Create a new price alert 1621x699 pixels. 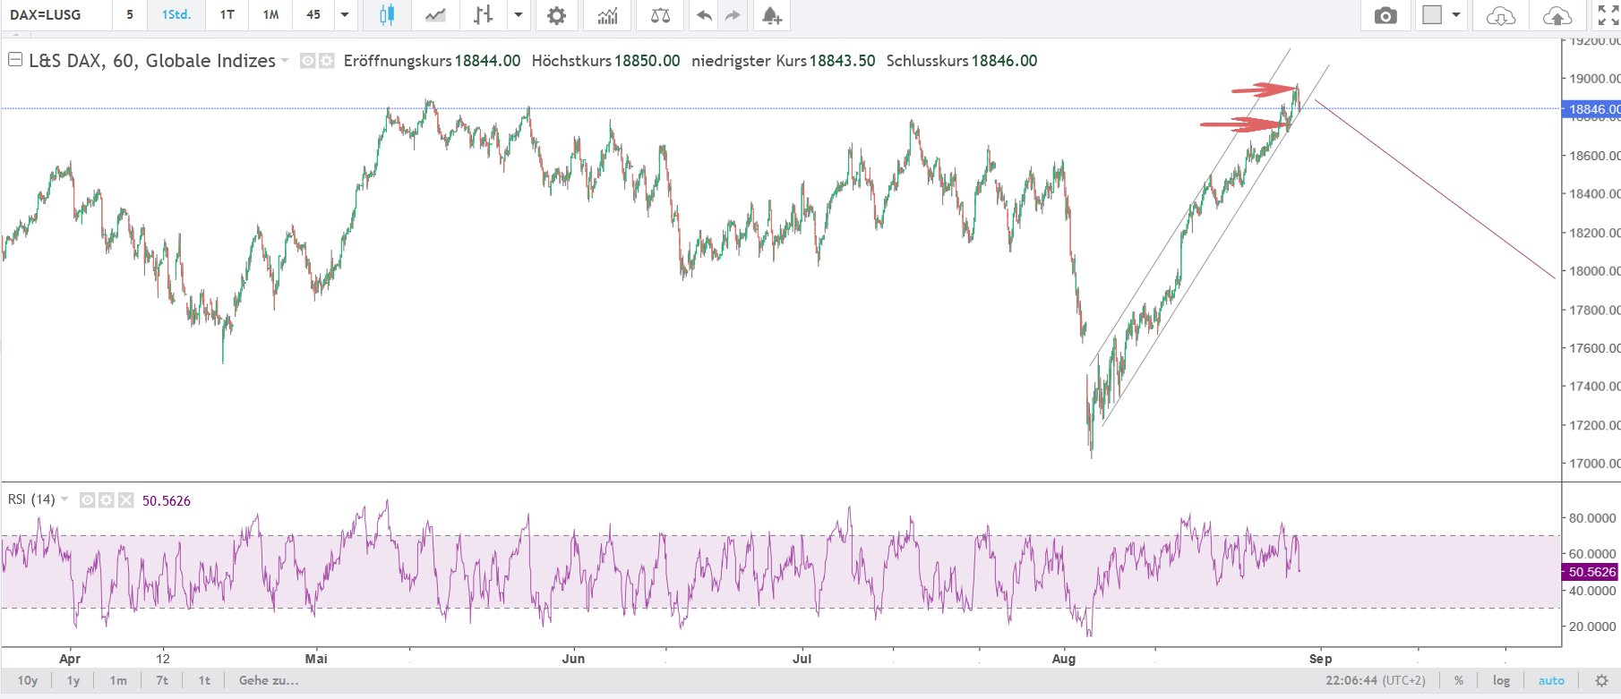(x=771, y=15)
